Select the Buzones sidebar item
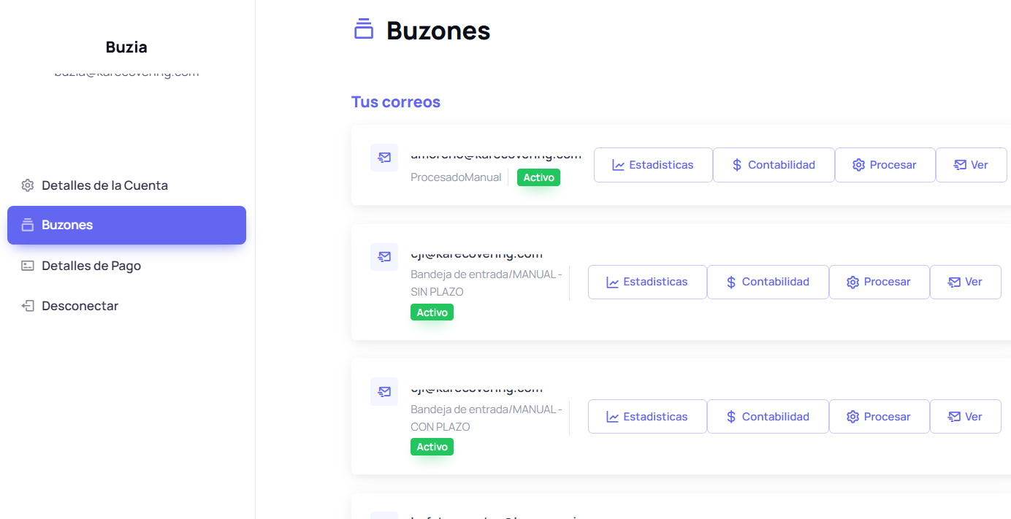 [126, 225]
